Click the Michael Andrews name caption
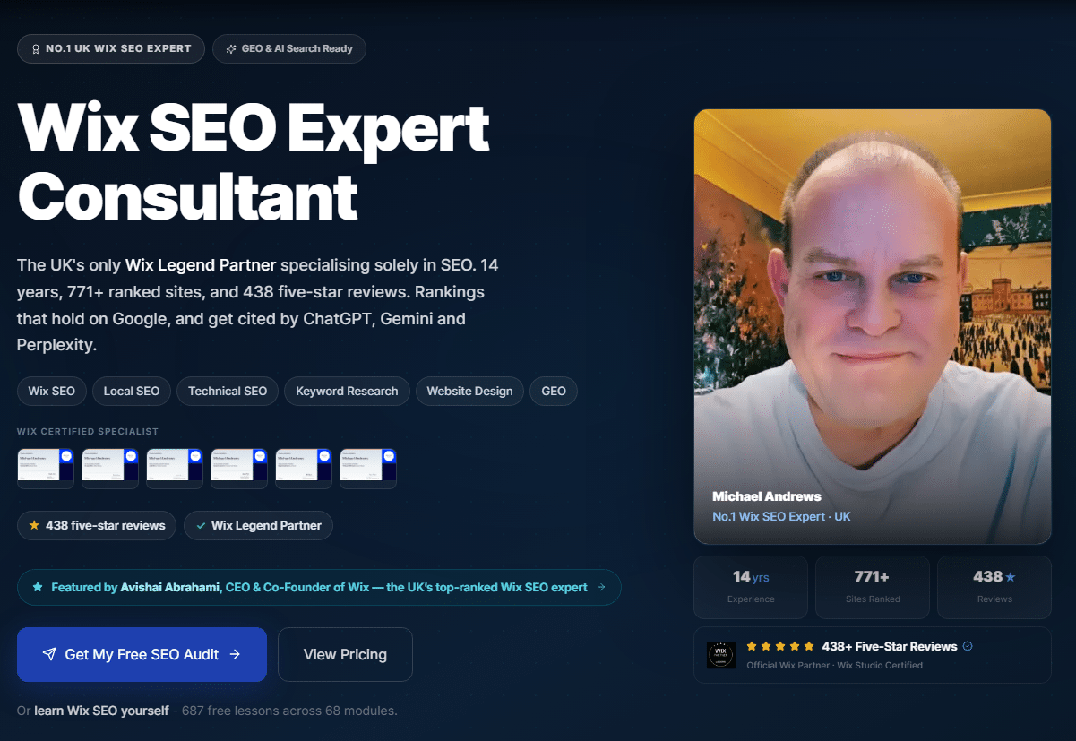1076x741 pixels. pyautogui.click(x=767, y=496)
